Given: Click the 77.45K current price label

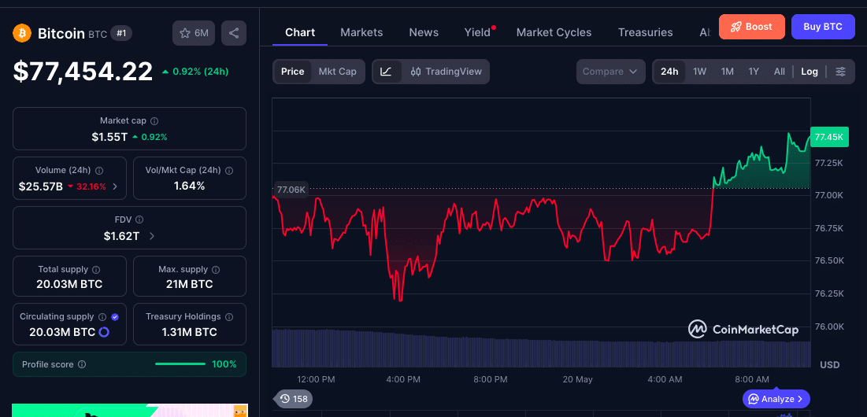Looking at the screenshot, I should coord(829,137).
